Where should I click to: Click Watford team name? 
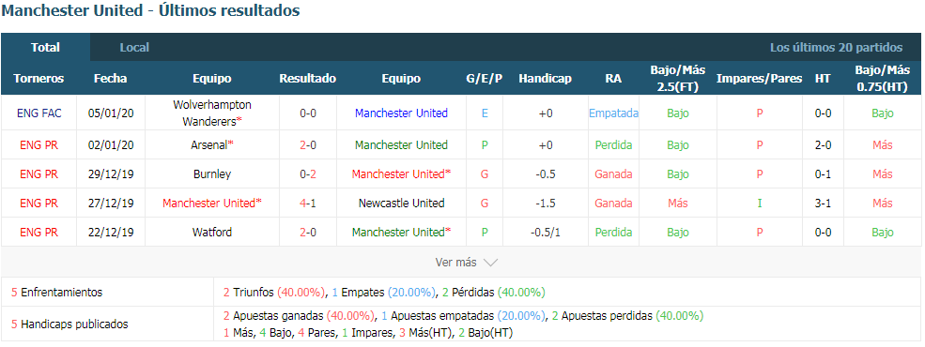tap(212, 233)
